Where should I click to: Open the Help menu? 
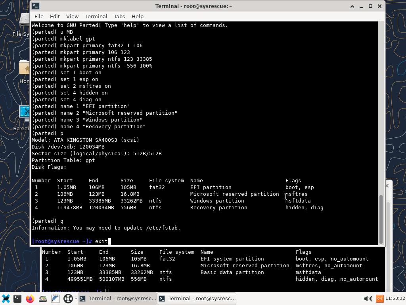tap(137, 16)
